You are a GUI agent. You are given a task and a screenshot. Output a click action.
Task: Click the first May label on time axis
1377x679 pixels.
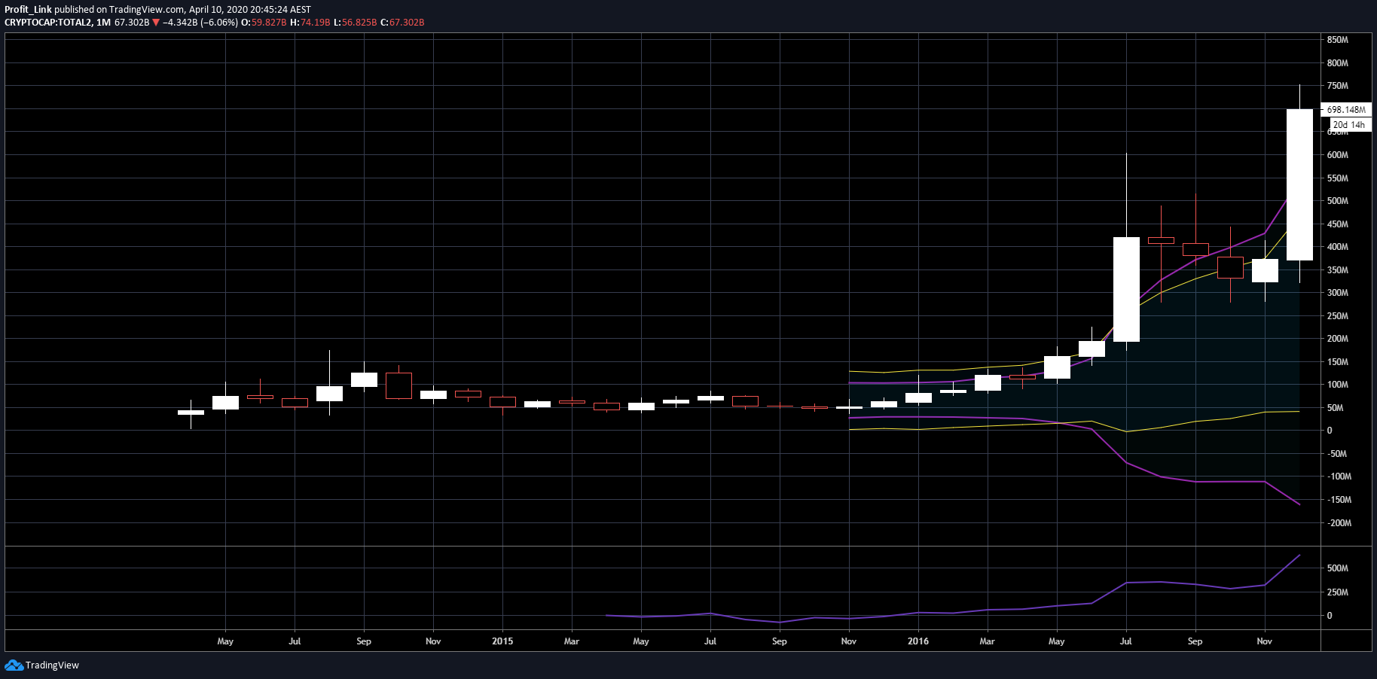[x=225, y=641]
